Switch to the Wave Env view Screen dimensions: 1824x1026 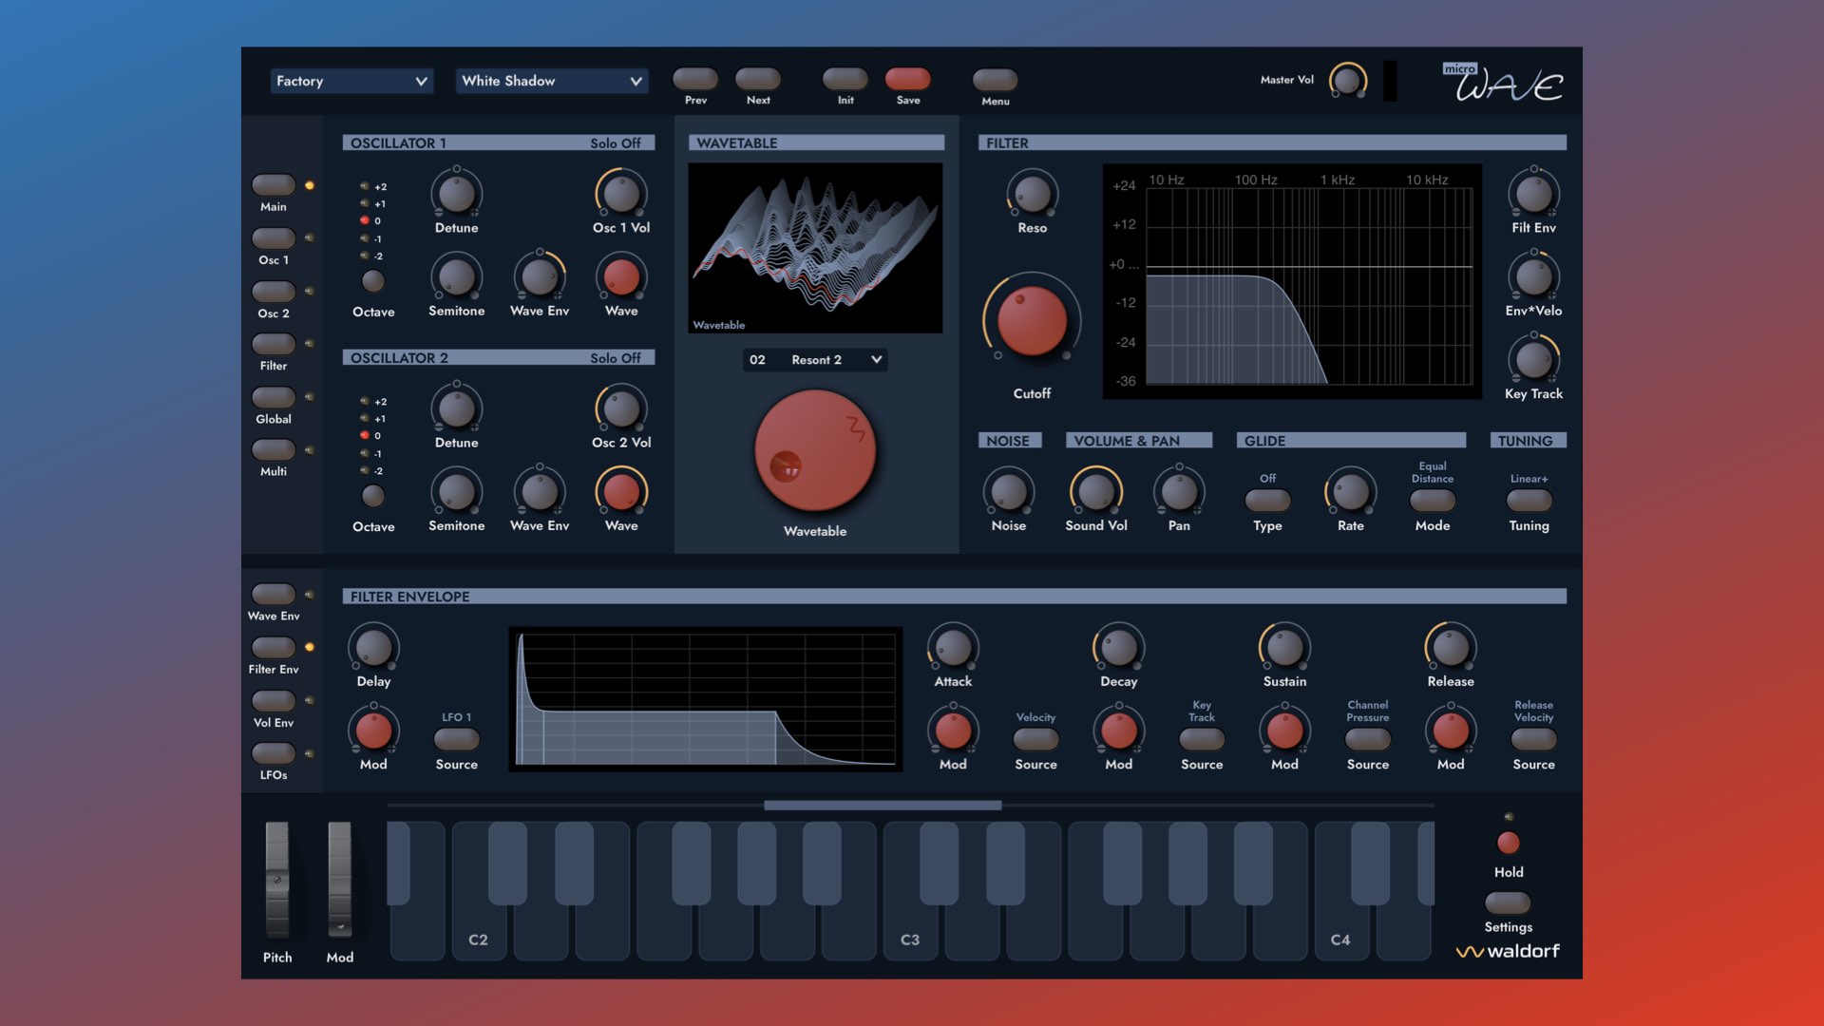[274, 596]
